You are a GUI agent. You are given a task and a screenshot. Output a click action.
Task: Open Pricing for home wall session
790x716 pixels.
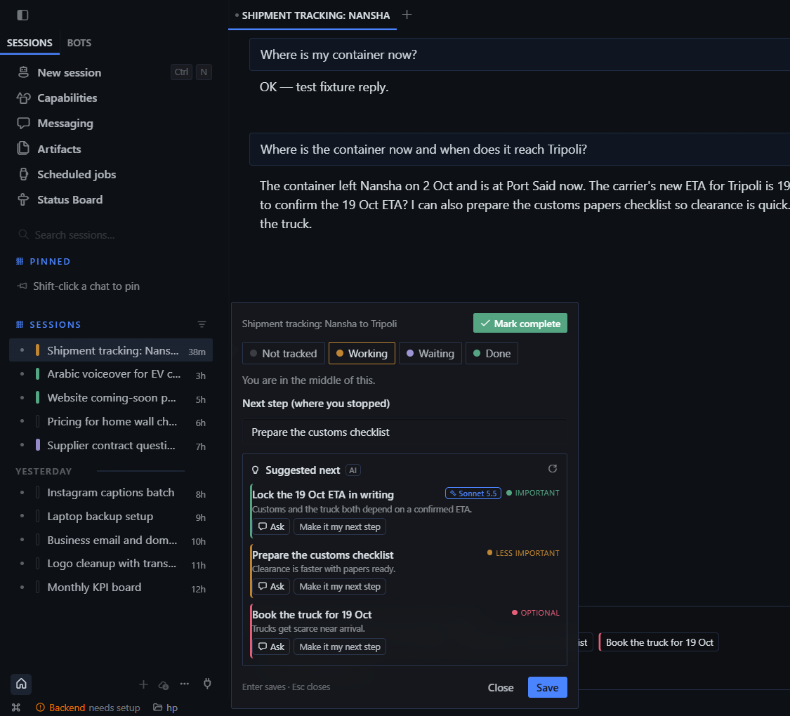(x=112, y=421)
